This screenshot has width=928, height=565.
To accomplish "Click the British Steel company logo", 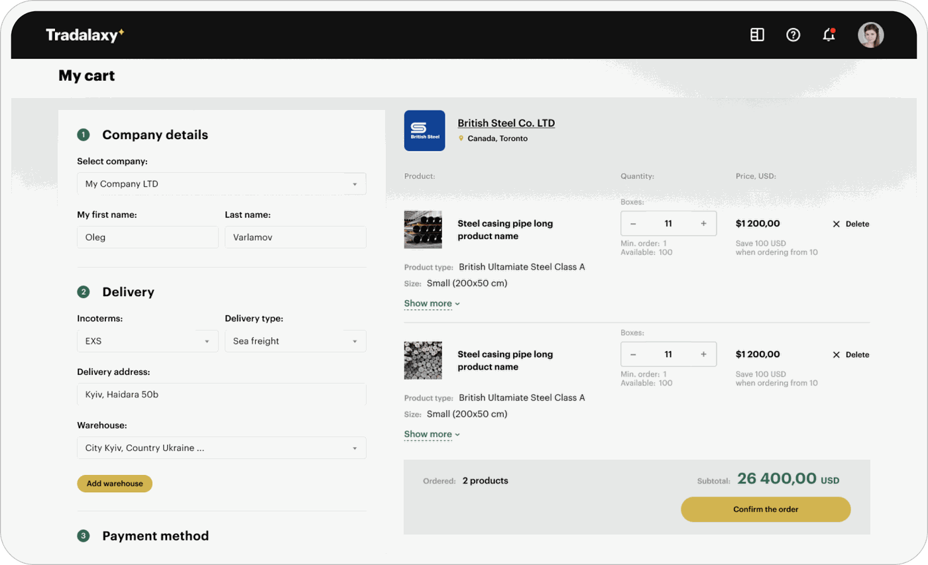I will 424,130.
